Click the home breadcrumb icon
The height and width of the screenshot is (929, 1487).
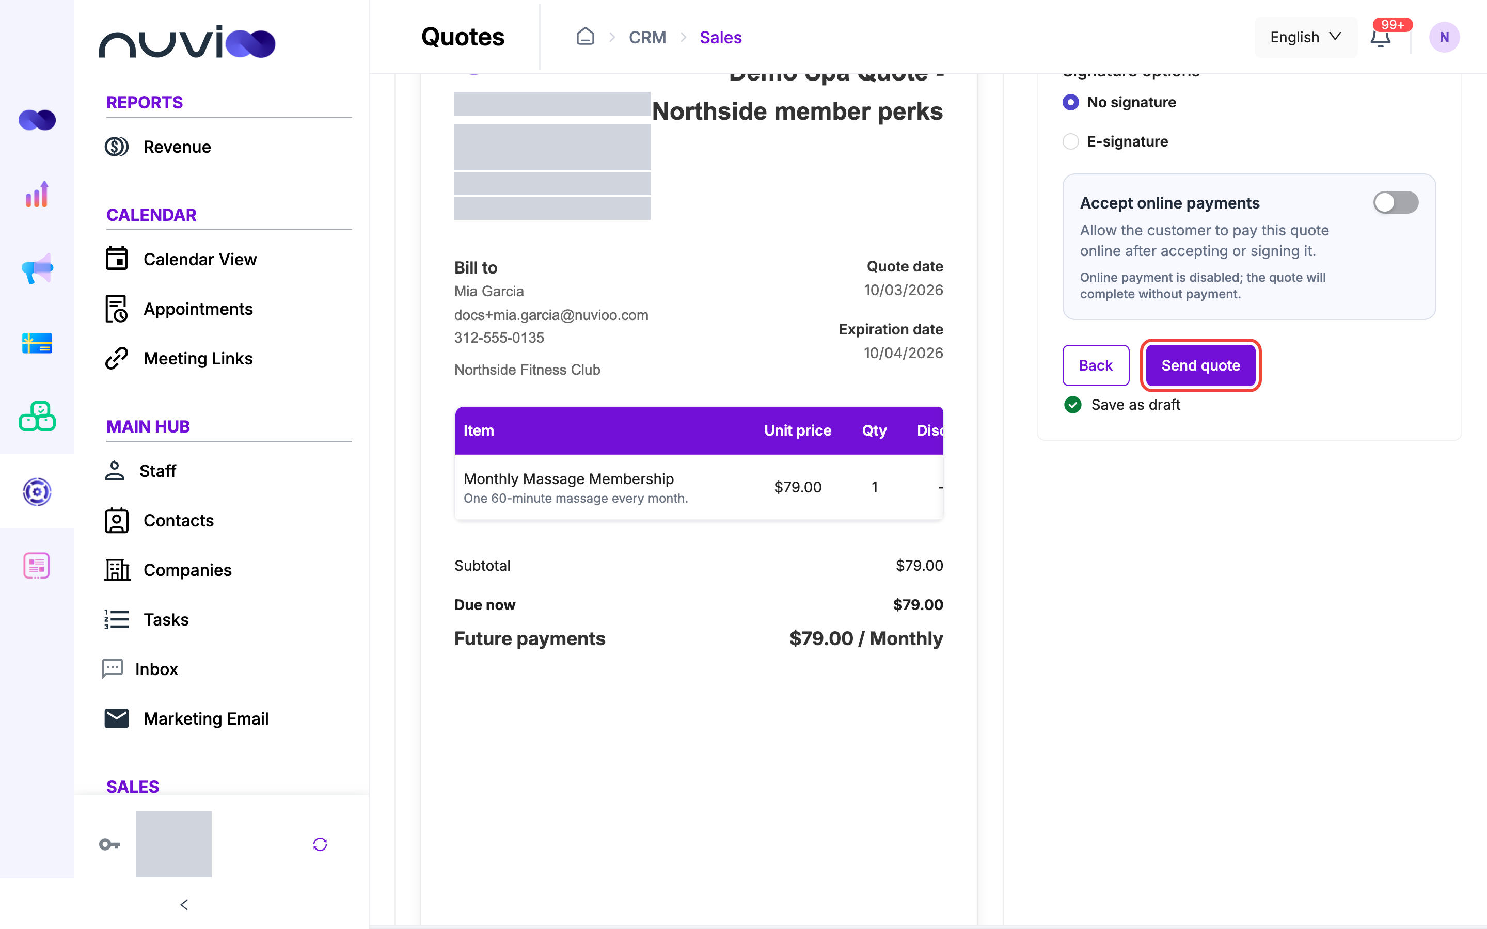point(585,37)
